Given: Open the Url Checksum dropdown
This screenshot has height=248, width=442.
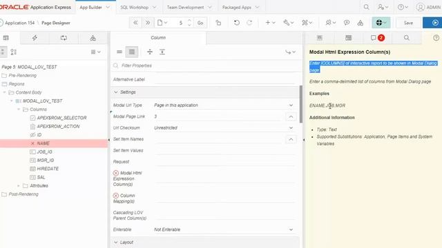Looking at the screenshot, I should 224,127.
